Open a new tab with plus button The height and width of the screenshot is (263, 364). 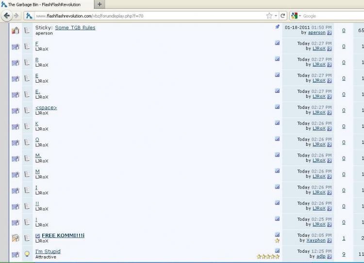(x=99, y=4)
